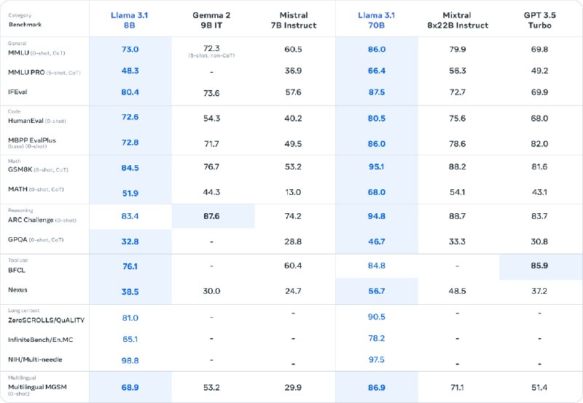The image size is (583, 403).
Task: Select the GPT 3.5 Turbo header
Action: click(x=539, y=20)
